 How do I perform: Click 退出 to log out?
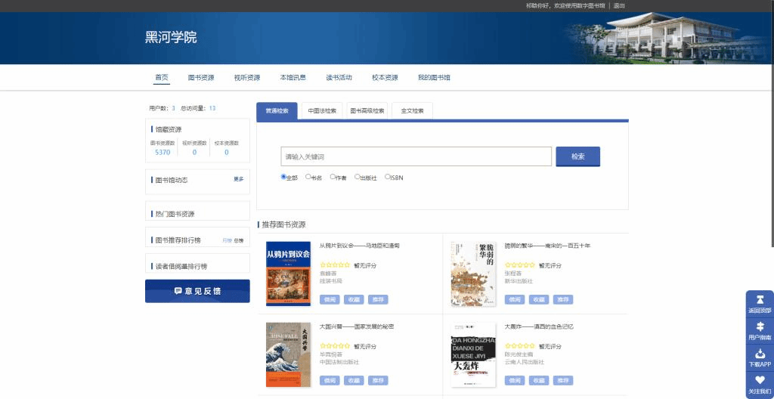coord(619,6)
